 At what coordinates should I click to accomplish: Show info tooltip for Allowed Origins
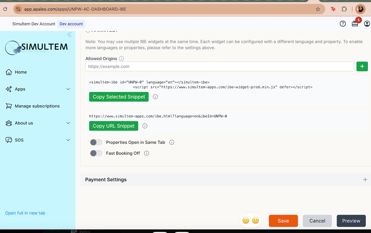[122, 59]
